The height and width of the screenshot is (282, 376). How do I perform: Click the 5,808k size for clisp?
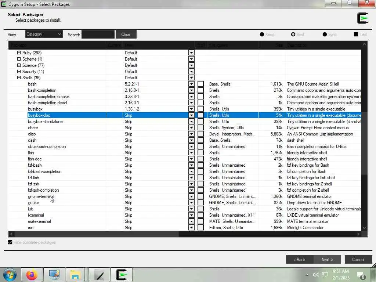coord(276,134)
